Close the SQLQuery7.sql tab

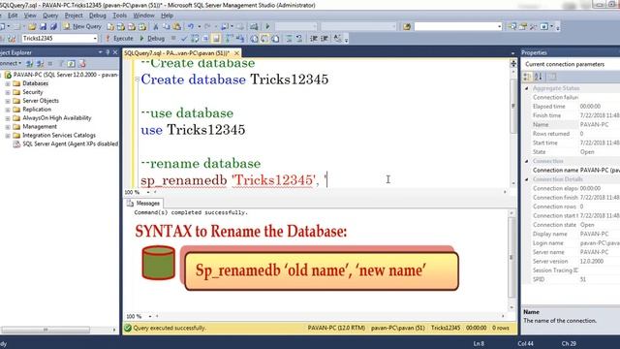coord(236,53)
